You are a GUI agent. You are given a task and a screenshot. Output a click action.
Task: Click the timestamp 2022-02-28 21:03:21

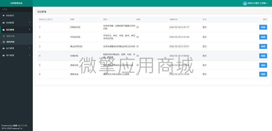click(179, 46)
